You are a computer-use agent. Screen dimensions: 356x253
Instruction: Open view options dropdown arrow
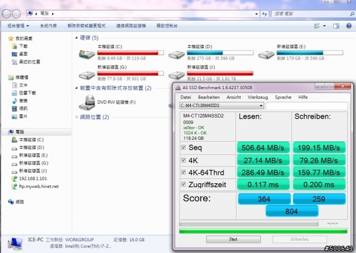324,26
